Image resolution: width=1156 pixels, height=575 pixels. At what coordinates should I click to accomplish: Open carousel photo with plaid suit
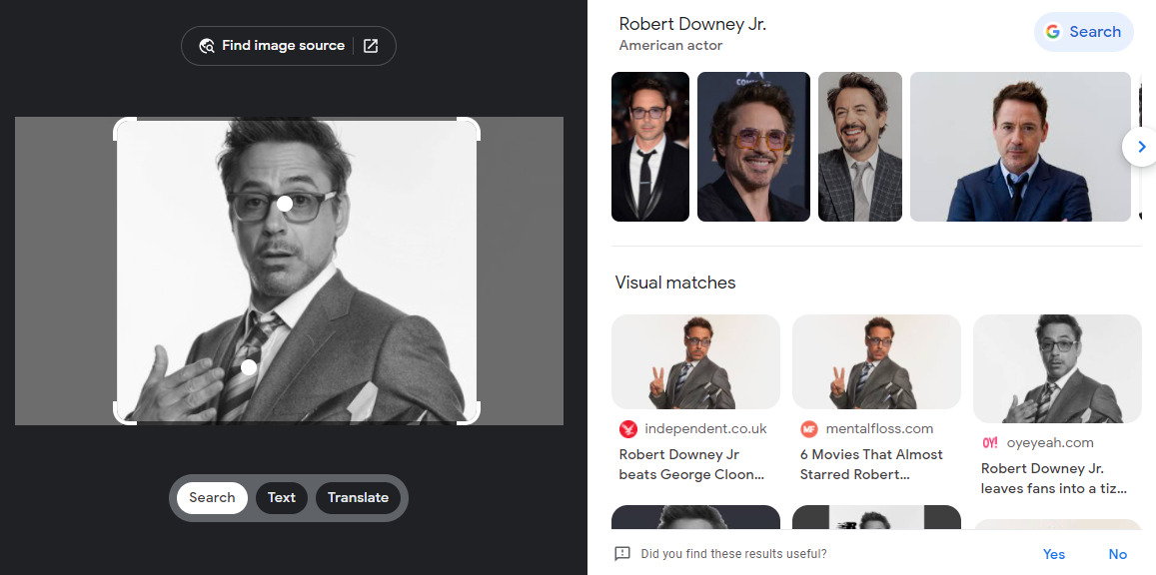click(859, 147)
